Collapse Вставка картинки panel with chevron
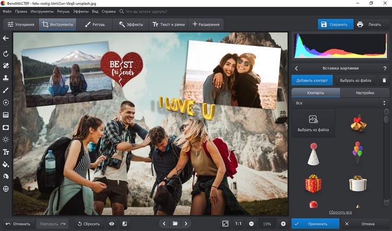The width and height of the screenshot is (392, 231). tap(296, 68)
